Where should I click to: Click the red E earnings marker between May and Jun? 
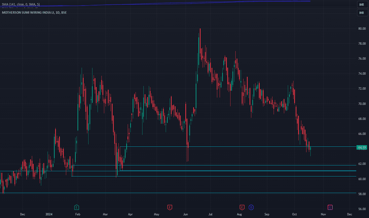click(x=170, y=207)
